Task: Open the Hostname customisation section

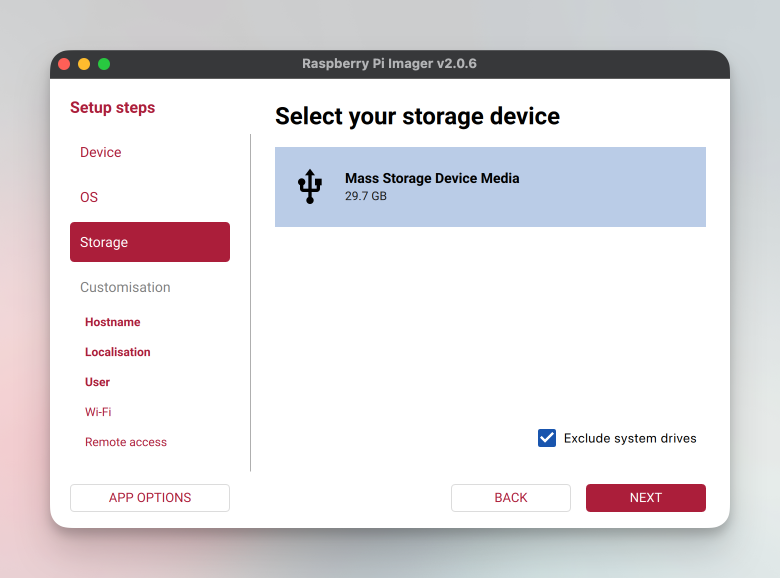Action: (x=112, y=322)
